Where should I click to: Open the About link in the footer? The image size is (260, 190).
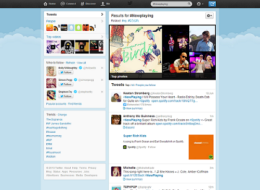[68, 168]
